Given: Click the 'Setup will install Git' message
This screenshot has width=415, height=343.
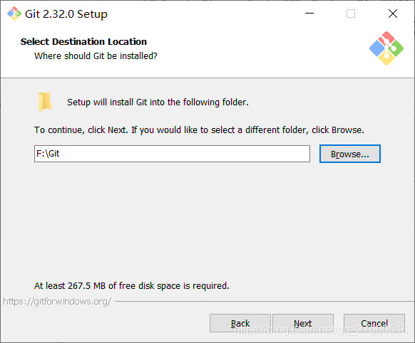Looking at the screenshot, I should 158,102.
